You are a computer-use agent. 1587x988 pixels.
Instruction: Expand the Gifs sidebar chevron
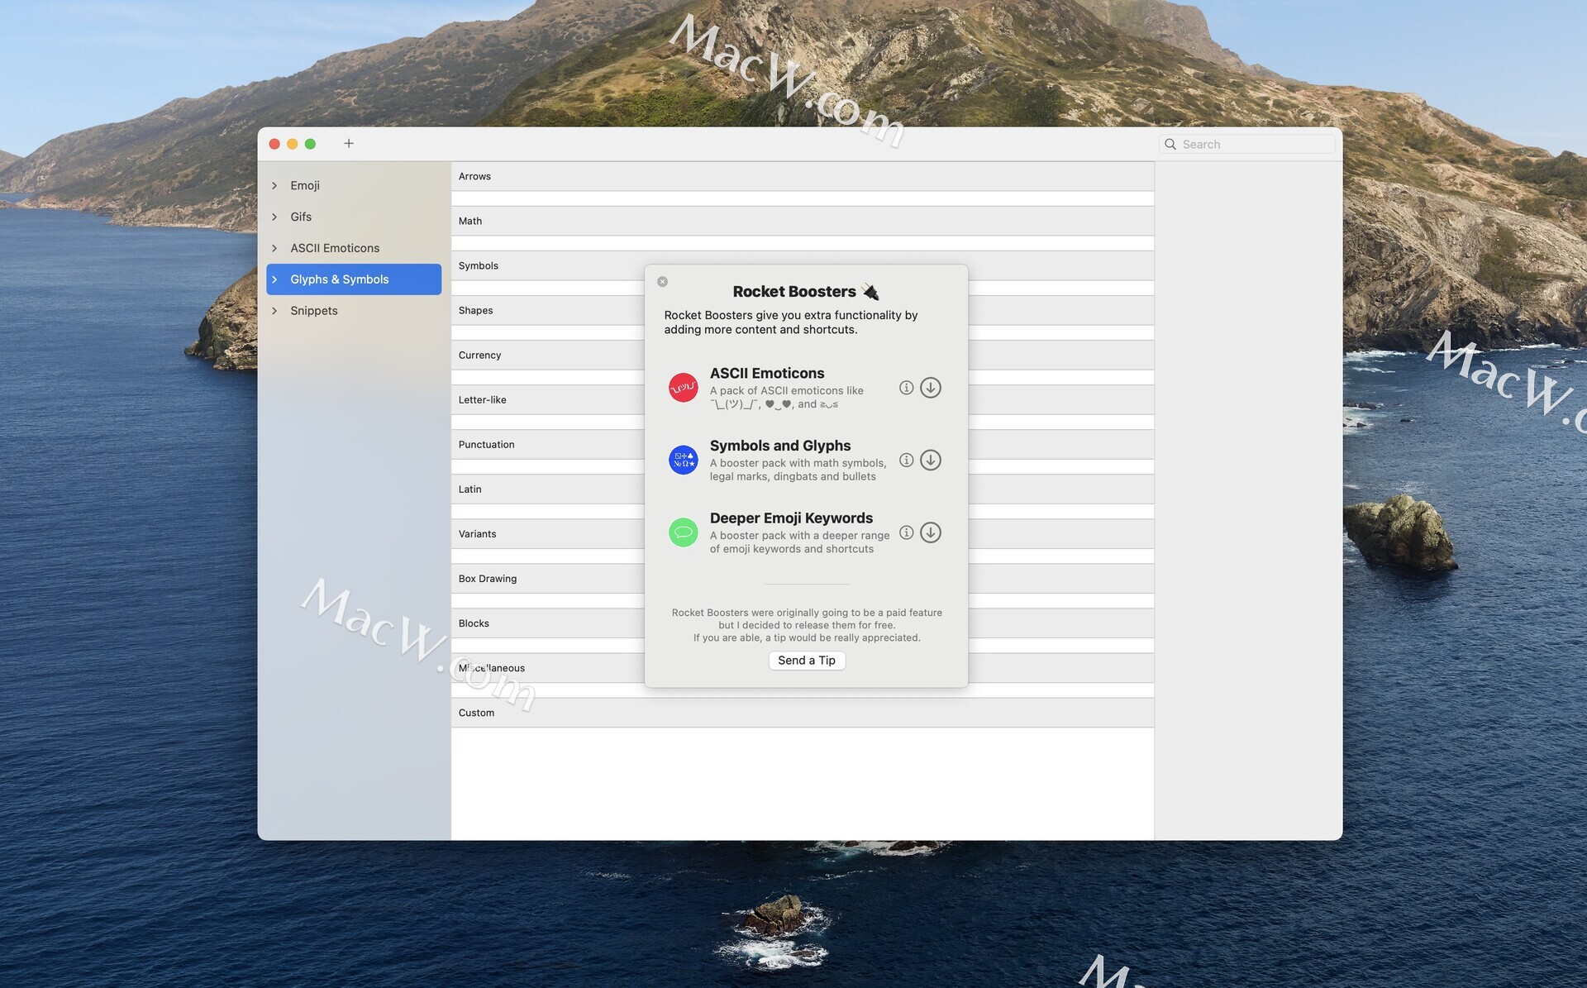point(274,217)
